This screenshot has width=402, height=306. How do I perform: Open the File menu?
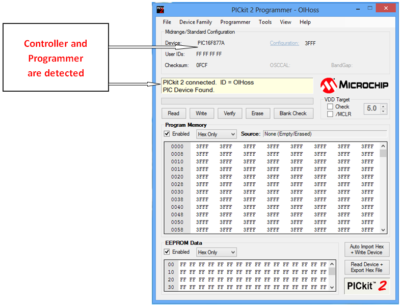(167, 22)
